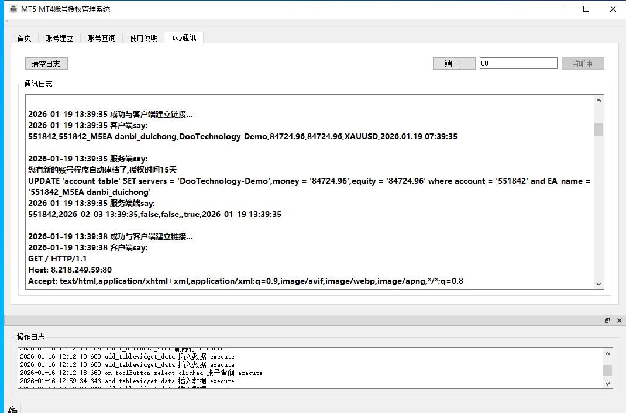
Task: Click the app icon in the title bar
Action: coord(13,9)
